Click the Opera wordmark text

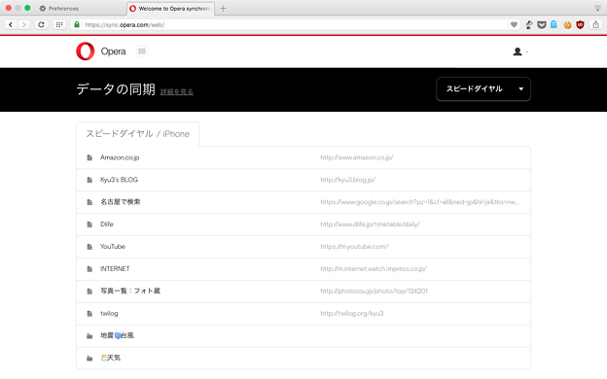coord(113,52)
